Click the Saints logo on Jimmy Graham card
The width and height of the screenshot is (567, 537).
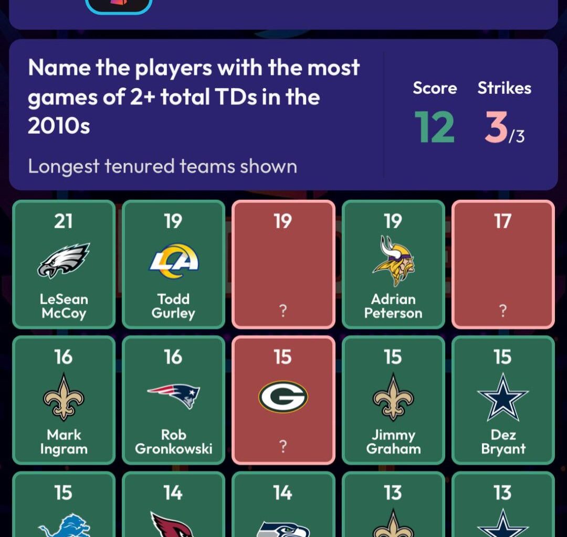tap(393, 396)
